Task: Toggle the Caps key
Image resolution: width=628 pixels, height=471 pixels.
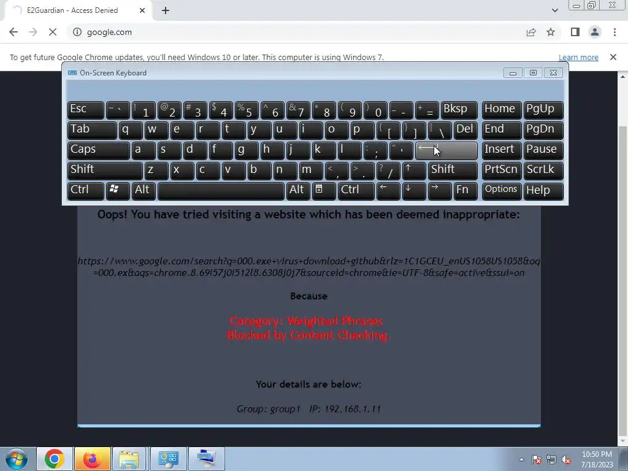Action: (99, 150)
